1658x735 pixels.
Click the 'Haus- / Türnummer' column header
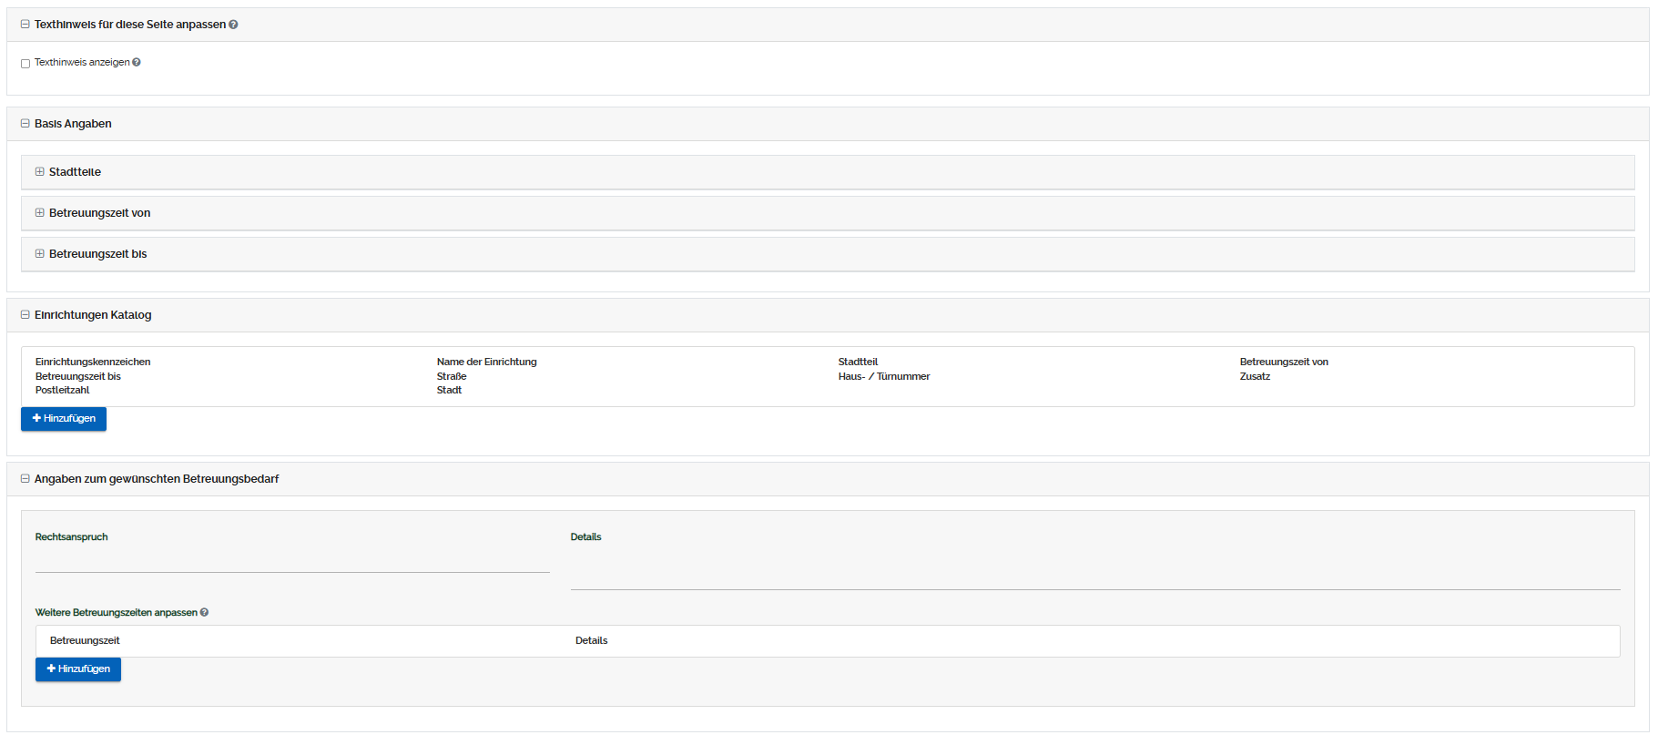(x=883, y=377)
